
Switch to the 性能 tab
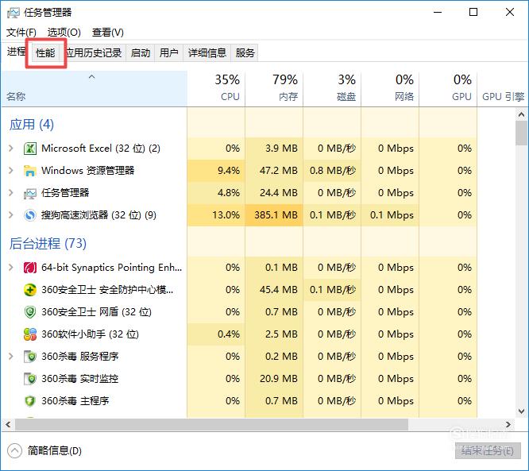tap(45, 53)
